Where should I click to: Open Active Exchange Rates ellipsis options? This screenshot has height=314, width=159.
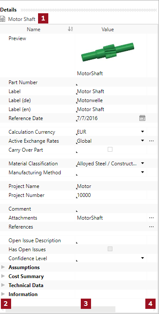[x=151, y=141]
